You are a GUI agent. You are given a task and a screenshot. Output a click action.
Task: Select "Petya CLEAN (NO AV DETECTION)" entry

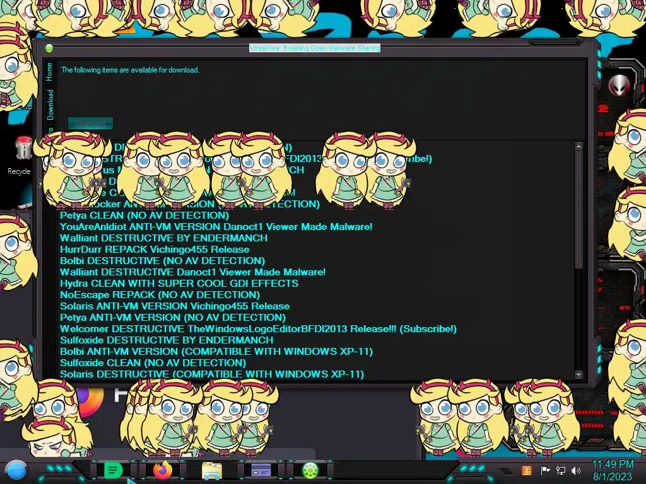[x=144, y=216]
